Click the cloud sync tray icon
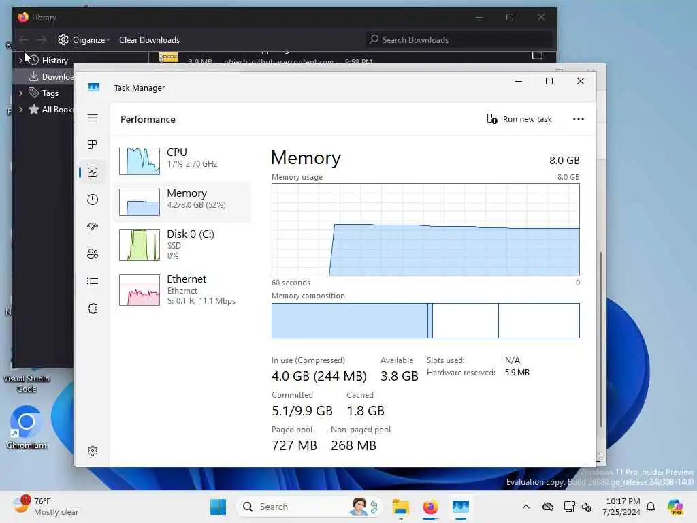This screenshot has width=697, height=523. tap(548, 507)
